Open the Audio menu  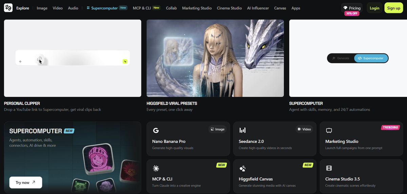coord(73,8)
